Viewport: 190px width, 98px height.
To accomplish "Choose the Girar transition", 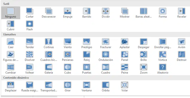I will [67, 87].
